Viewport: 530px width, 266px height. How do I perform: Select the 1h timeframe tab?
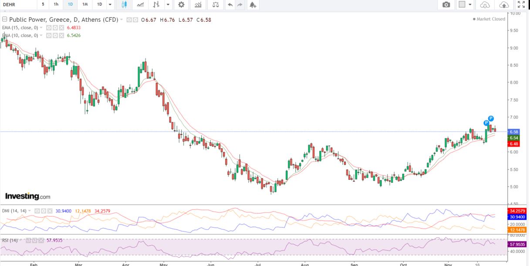pos(56,4)
